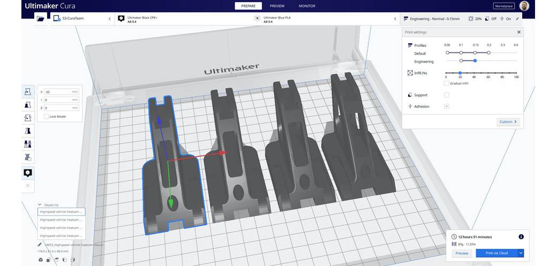Screen dimensions: 557x266
Task: Open the Print via Cloud dropdown arrow
Action: (x=521, y=253)
